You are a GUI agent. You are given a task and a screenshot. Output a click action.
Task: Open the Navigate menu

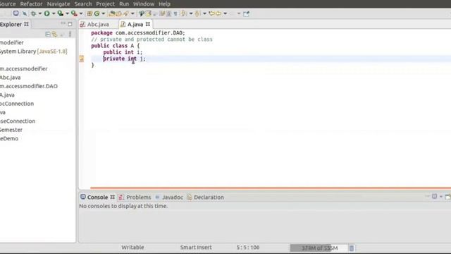point(58,4)
